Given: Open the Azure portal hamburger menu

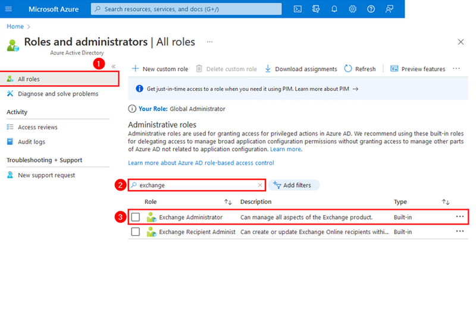Looking at the screenshot, I should point(8,9).
